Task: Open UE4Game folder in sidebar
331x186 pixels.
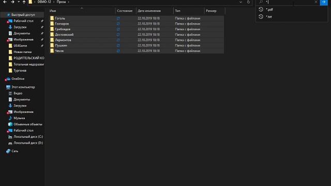Action: tap(20, 45)
